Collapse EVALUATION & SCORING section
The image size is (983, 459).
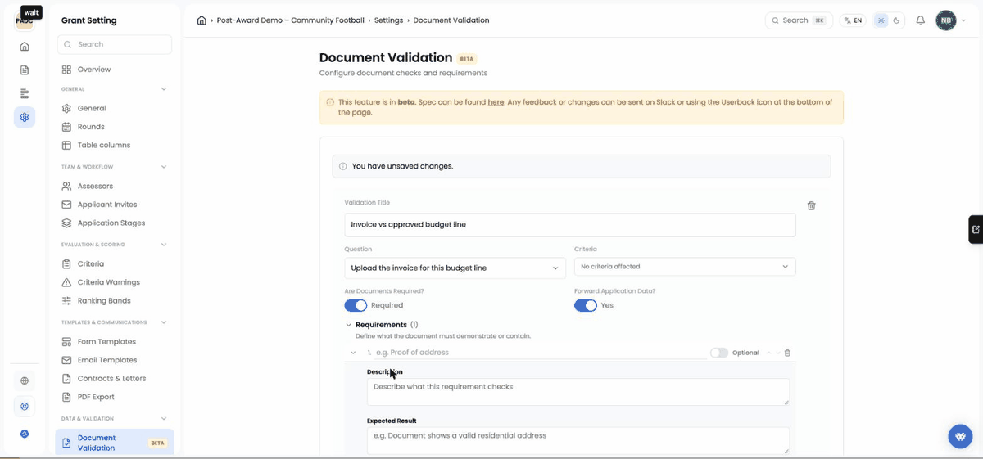tap(164, 245)
